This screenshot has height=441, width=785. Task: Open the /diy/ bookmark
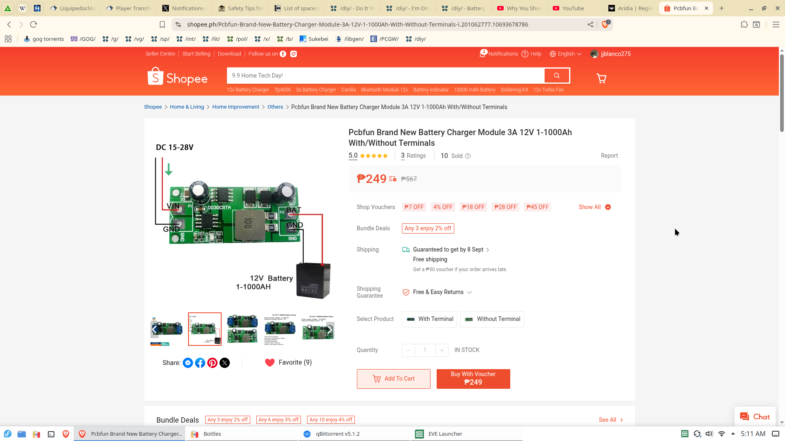pyautogui.click(x=416, y=39)
